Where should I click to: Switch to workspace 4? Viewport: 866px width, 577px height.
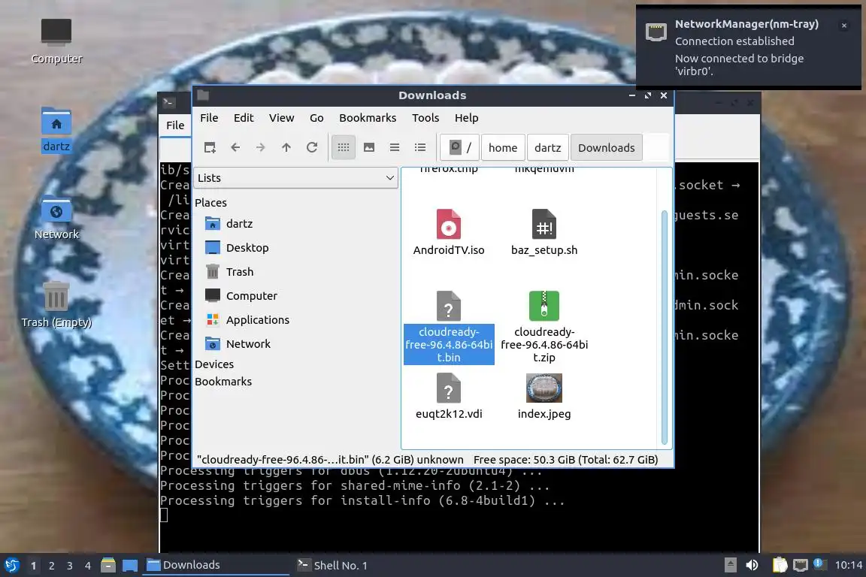88,566
